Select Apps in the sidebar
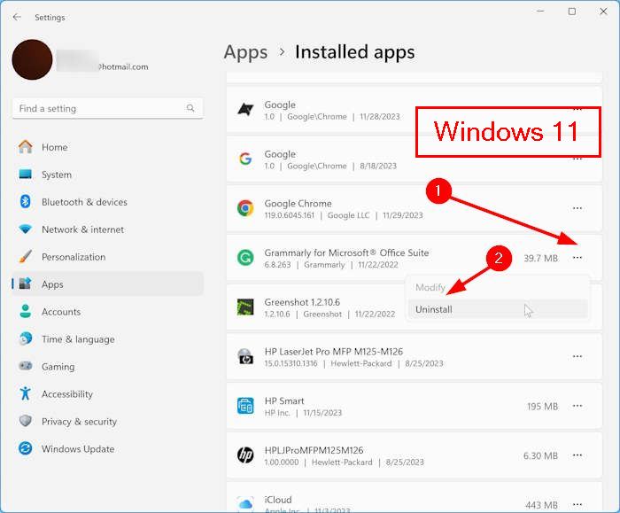Screen dimensions: 620x513 click(107, 284)
